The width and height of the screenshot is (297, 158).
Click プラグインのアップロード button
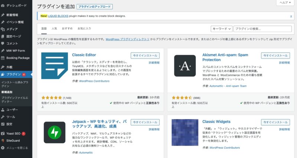click(95, 7)
